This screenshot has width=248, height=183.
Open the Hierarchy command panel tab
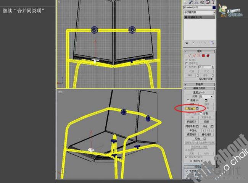pyautogui.click(x=196, y=2)
